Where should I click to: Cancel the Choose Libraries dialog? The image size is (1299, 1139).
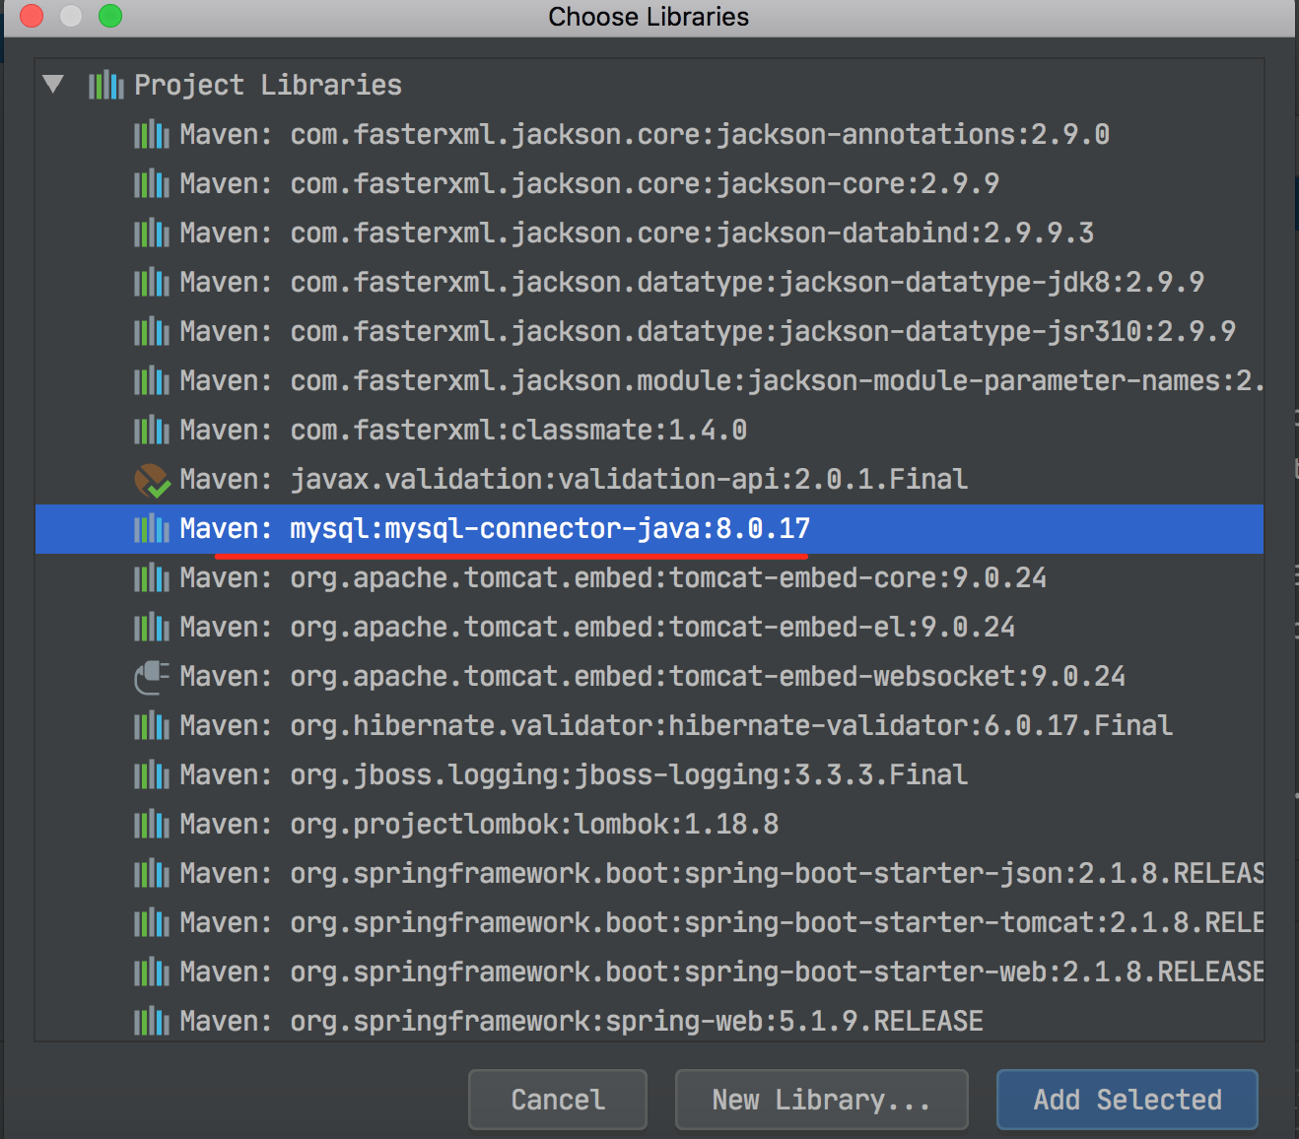click(558, 1100)
